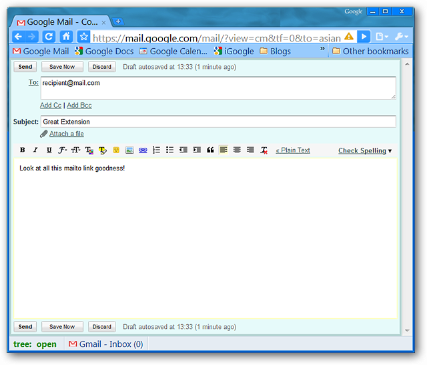Viewport: 427px width, 365px height.
Task: Open the Google Docs bookmark
Action: pos(104,51)
